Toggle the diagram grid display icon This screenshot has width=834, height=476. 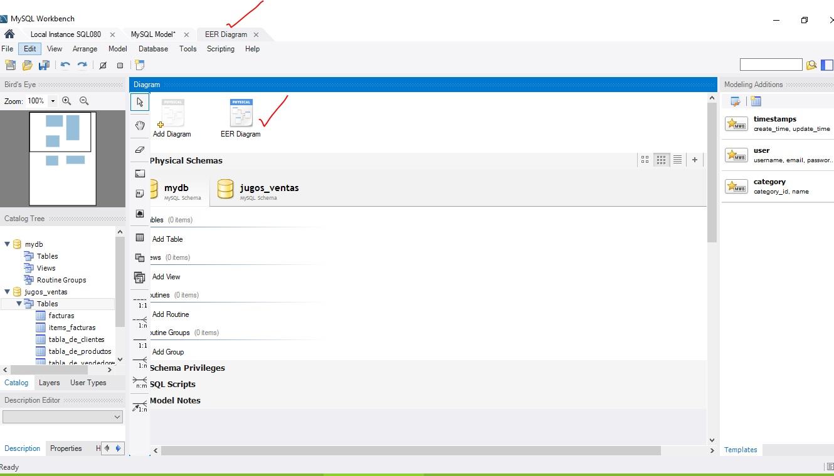click(103, 65)
